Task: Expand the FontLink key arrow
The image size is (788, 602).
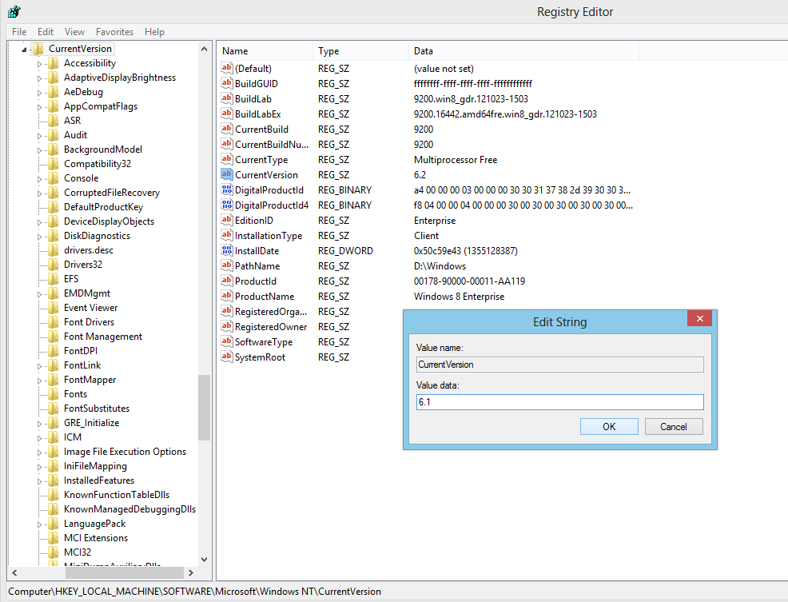Action: tap(39, 366)
